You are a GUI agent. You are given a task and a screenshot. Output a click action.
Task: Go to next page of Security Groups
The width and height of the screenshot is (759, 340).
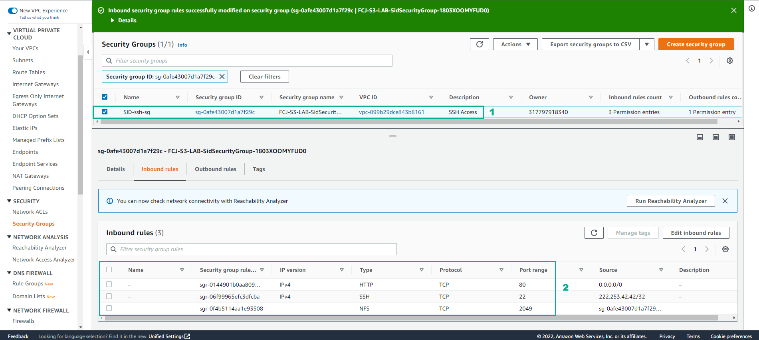[x=711, y=61]
